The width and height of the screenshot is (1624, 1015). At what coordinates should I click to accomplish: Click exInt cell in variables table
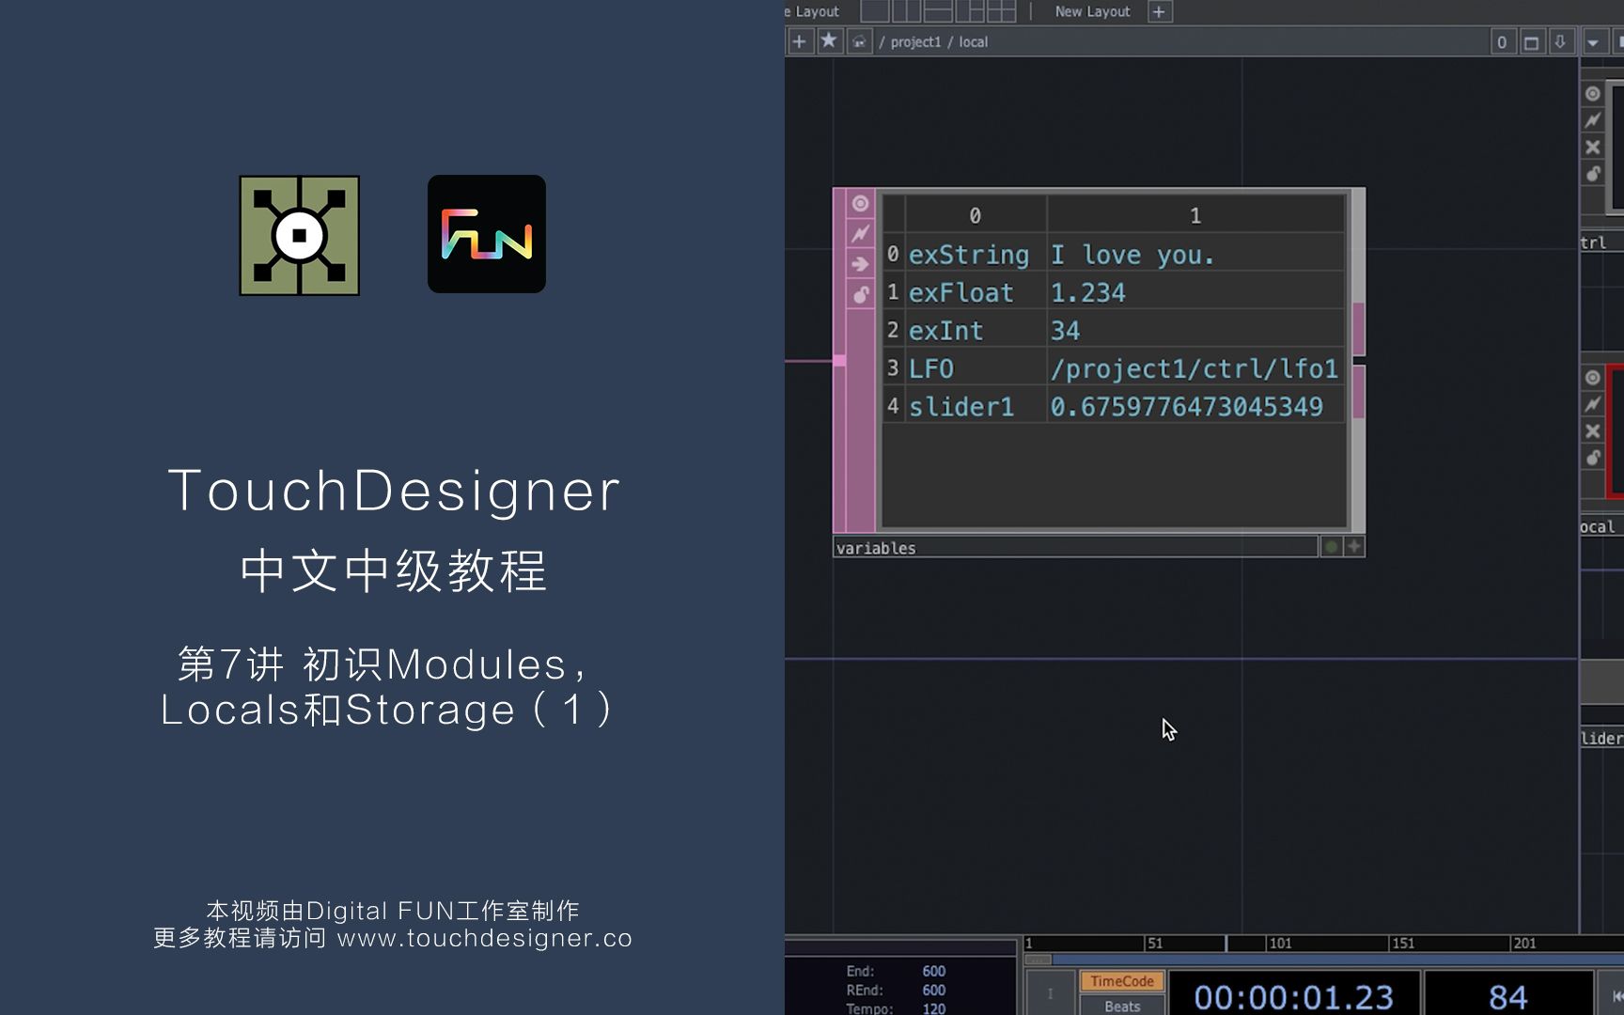click(975, 330)
